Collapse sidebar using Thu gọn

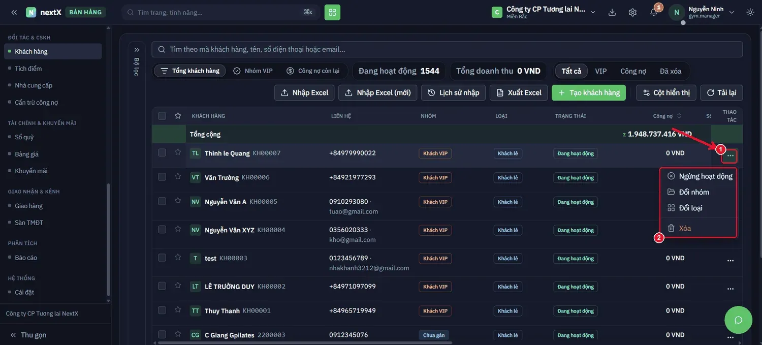coord(28,335)
